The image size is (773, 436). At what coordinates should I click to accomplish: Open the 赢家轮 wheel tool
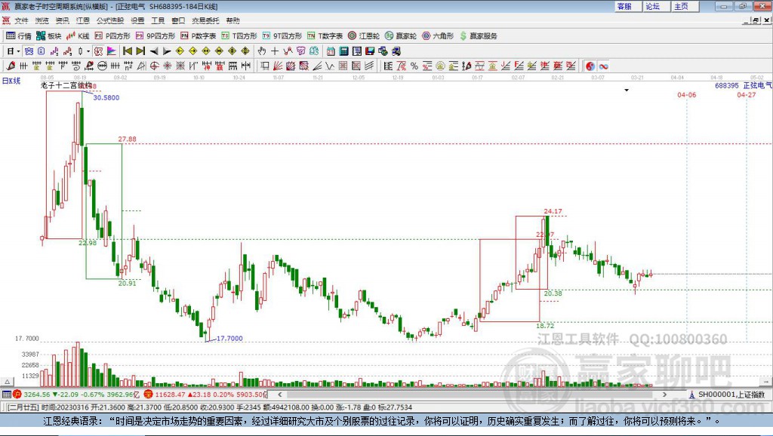(401, 36)
